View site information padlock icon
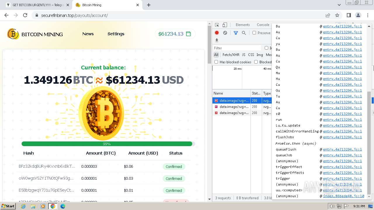The image size is (374, 210). 37,15
